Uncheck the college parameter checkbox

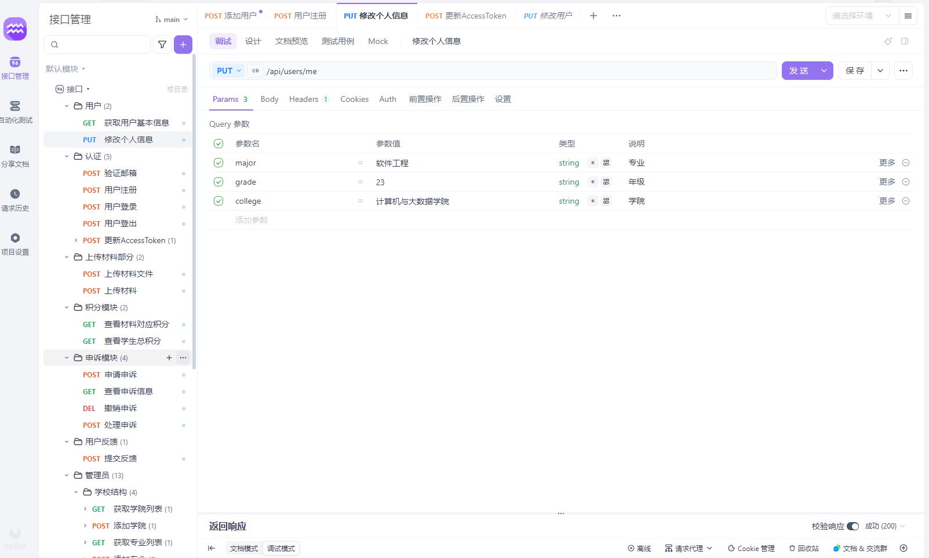[218, 201]
